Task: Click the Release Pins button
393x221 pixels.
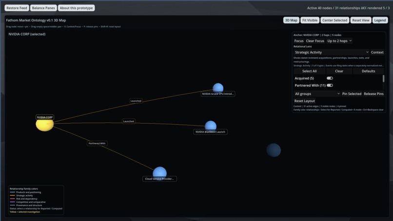Action: 373,93
